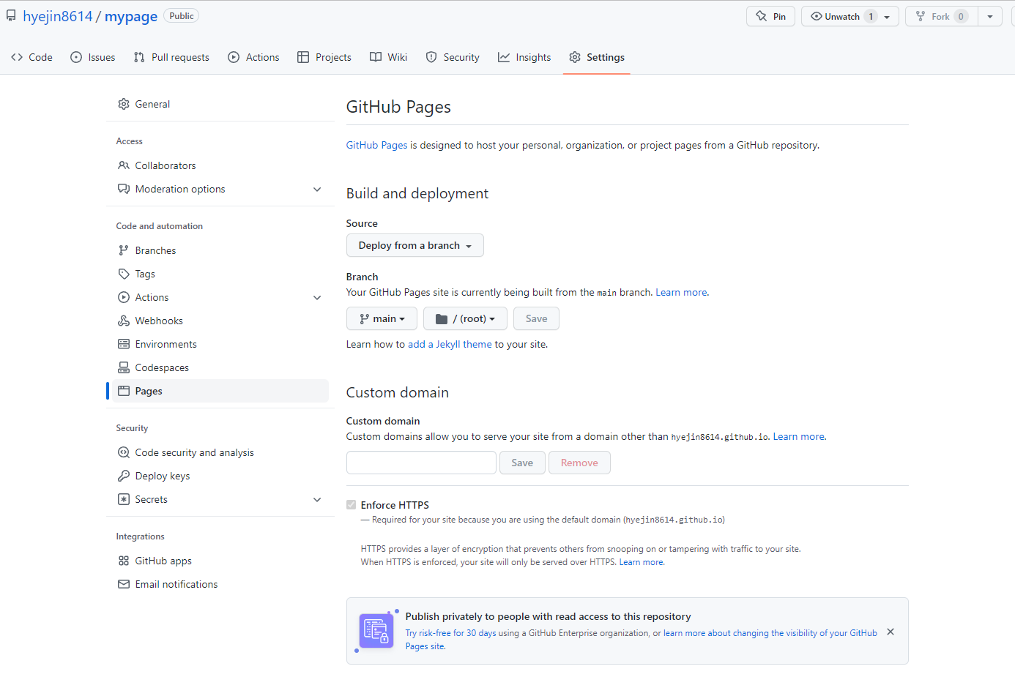Toggle the Enforce HTTPS checkbox

[352, 505]
